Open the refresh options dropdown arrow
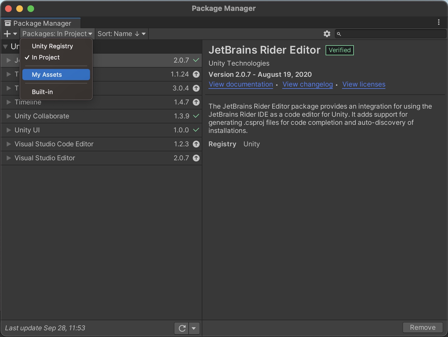The image size is (448, 337). [x=194, y=328]
